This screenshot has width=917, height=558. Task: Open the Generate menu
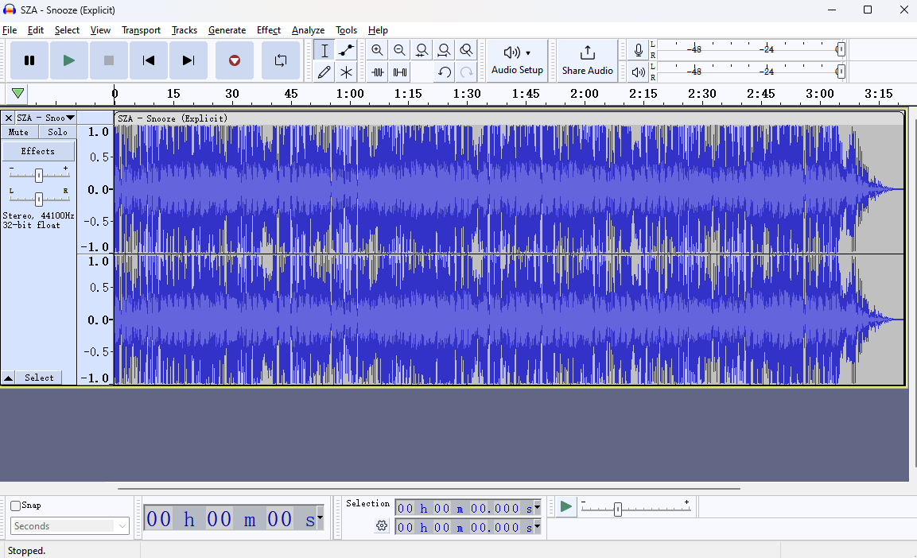[227, 30]
